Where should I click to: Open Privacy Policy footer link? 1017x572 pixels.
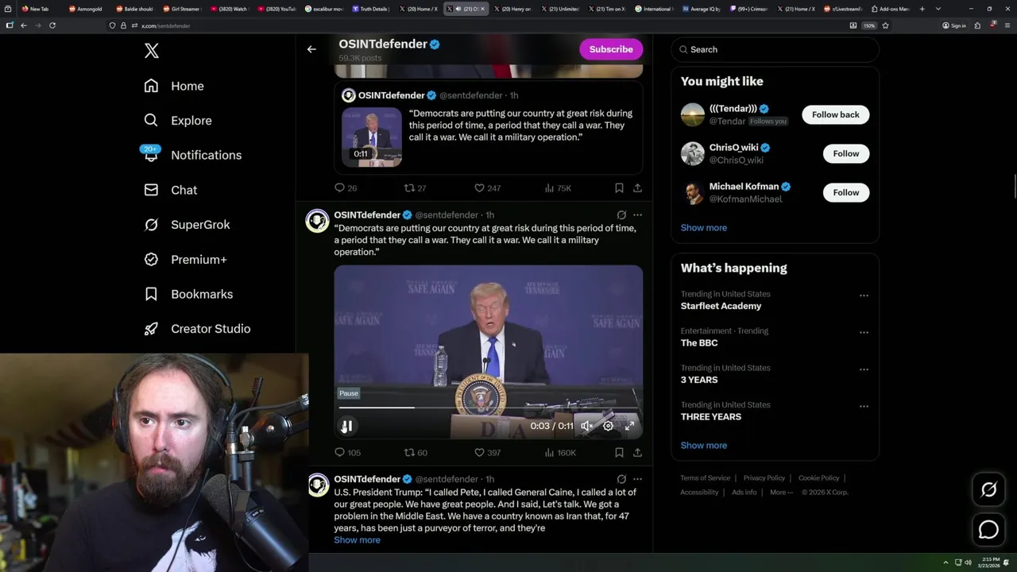[764, 478]
